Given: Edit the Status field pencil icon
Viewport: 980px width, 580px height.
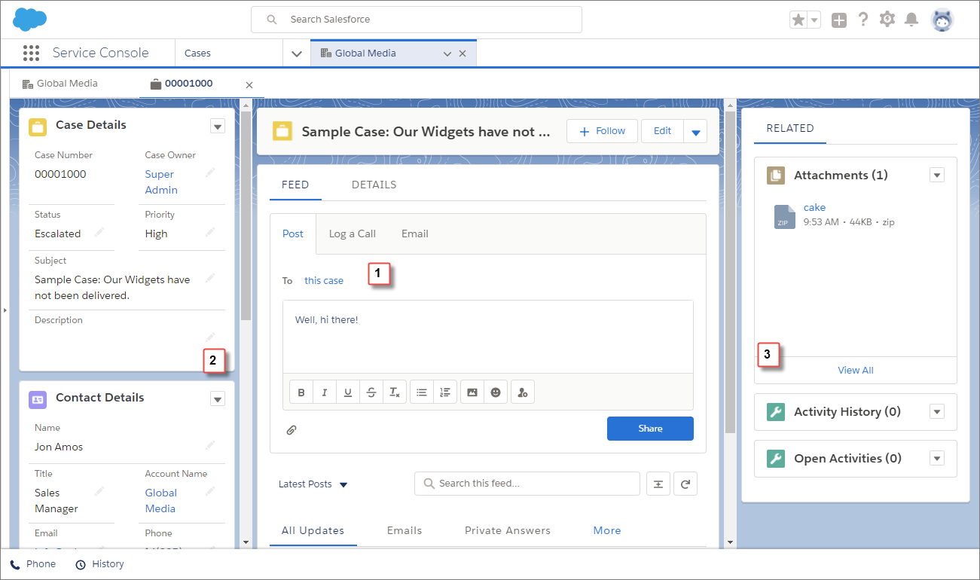Looking at the screenshot, I should coord(100,232).
